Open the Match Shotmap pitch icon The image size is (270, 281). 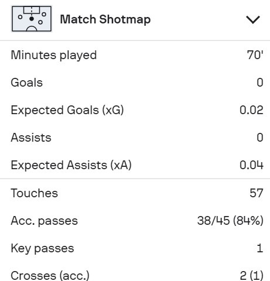point(32,19)
